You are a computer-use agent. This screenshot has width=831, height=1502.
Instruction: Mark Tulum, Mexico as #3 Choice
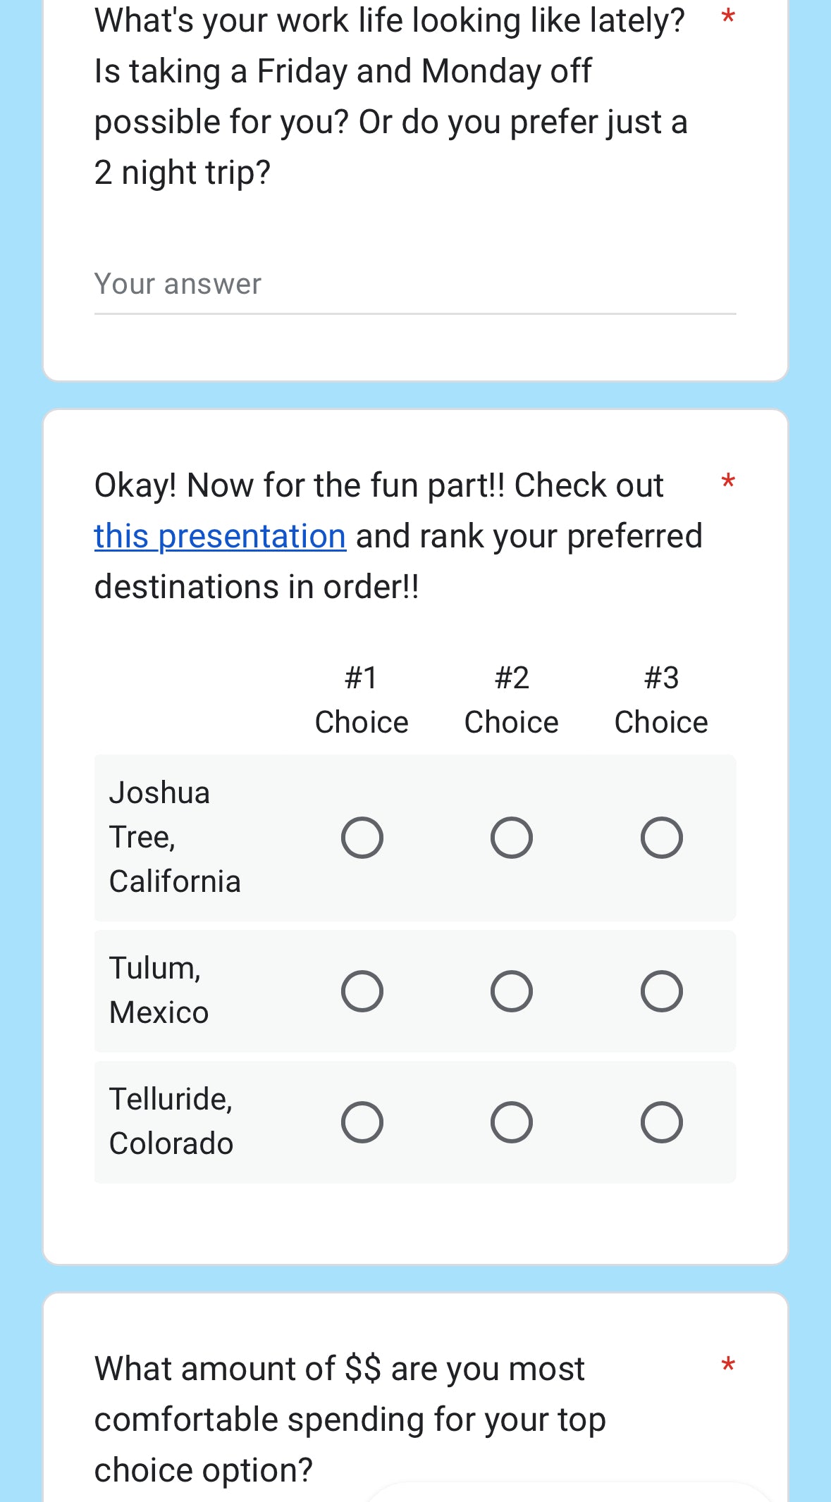click(661, 991)
